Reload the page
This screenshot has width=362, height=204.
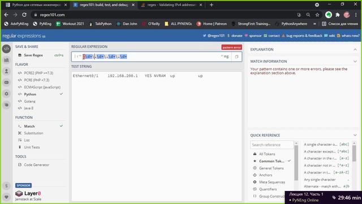[x=24, y=15]
